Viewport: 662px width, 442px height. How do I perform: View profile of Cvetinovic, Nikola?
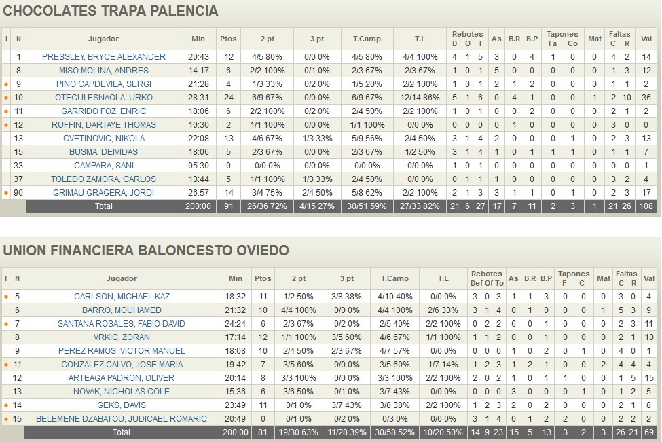[103, 139]
